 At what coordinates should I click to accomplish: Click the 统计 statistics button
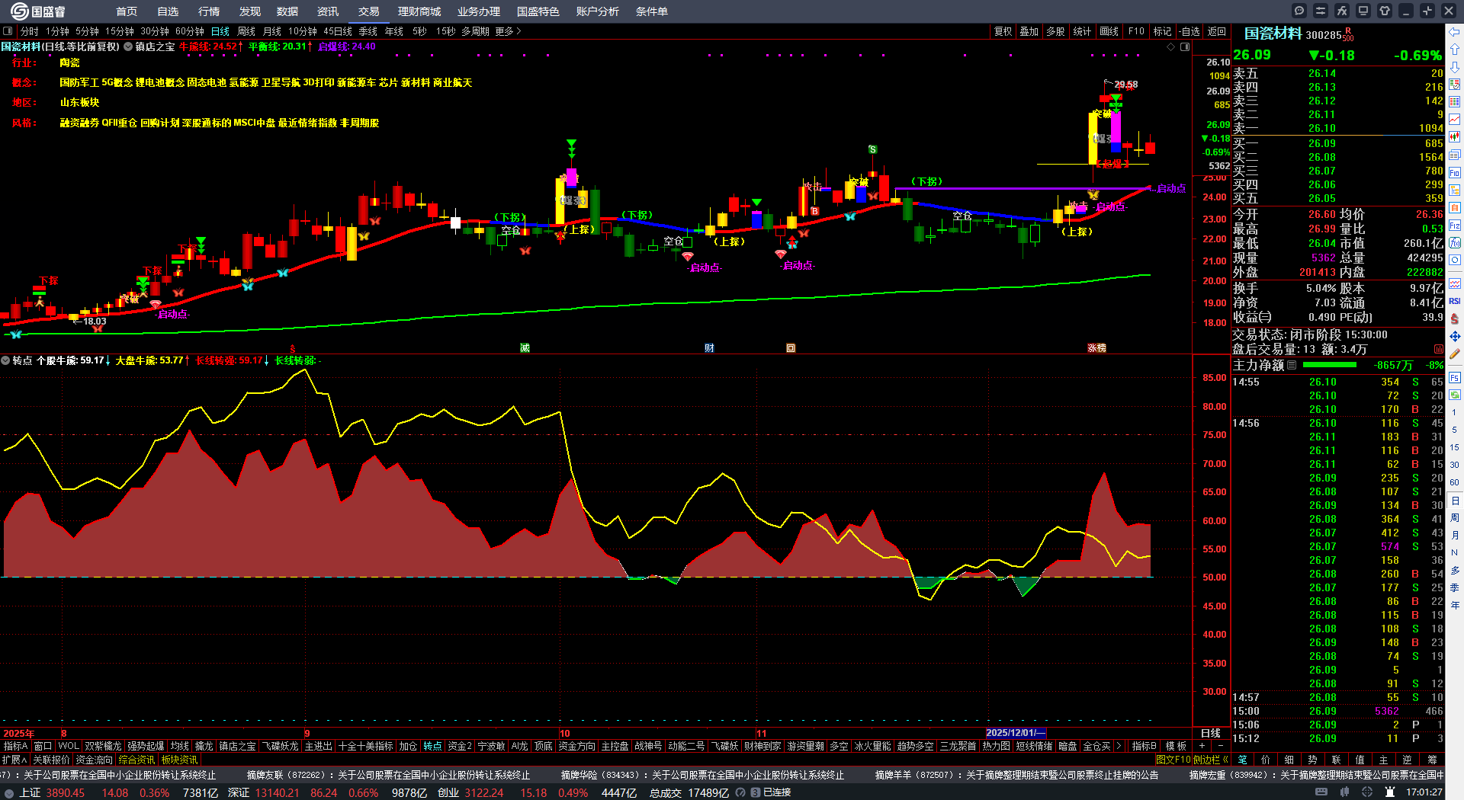coord(1082,31)
